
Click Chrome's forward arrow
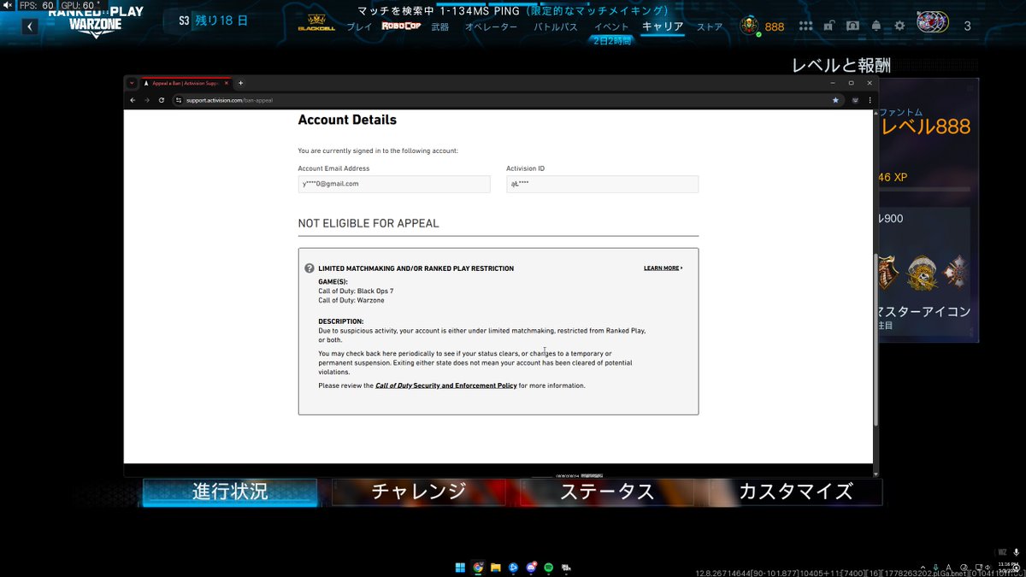click(147, 100)
